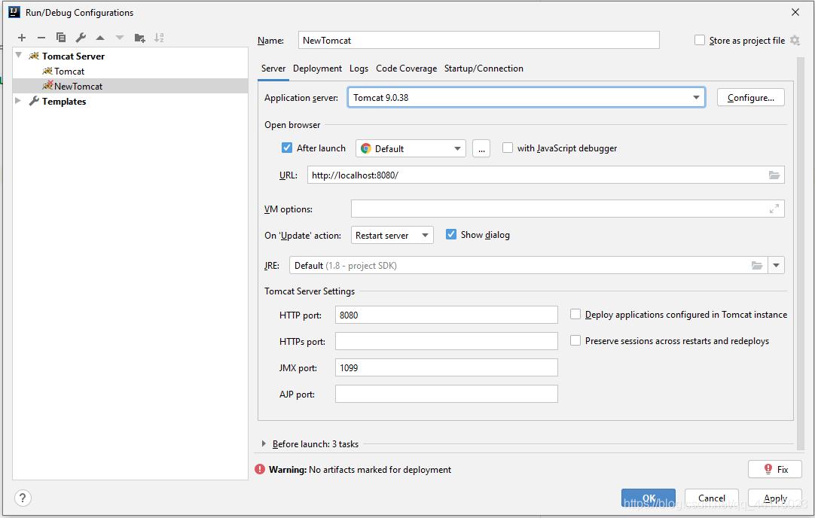Click the Sort Configurations icon

pos(159,38)
